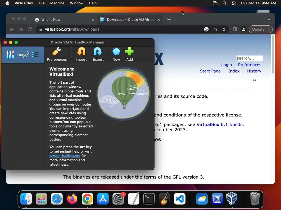
Task: Open the Chrome profile icon
Action: point(244,29)
